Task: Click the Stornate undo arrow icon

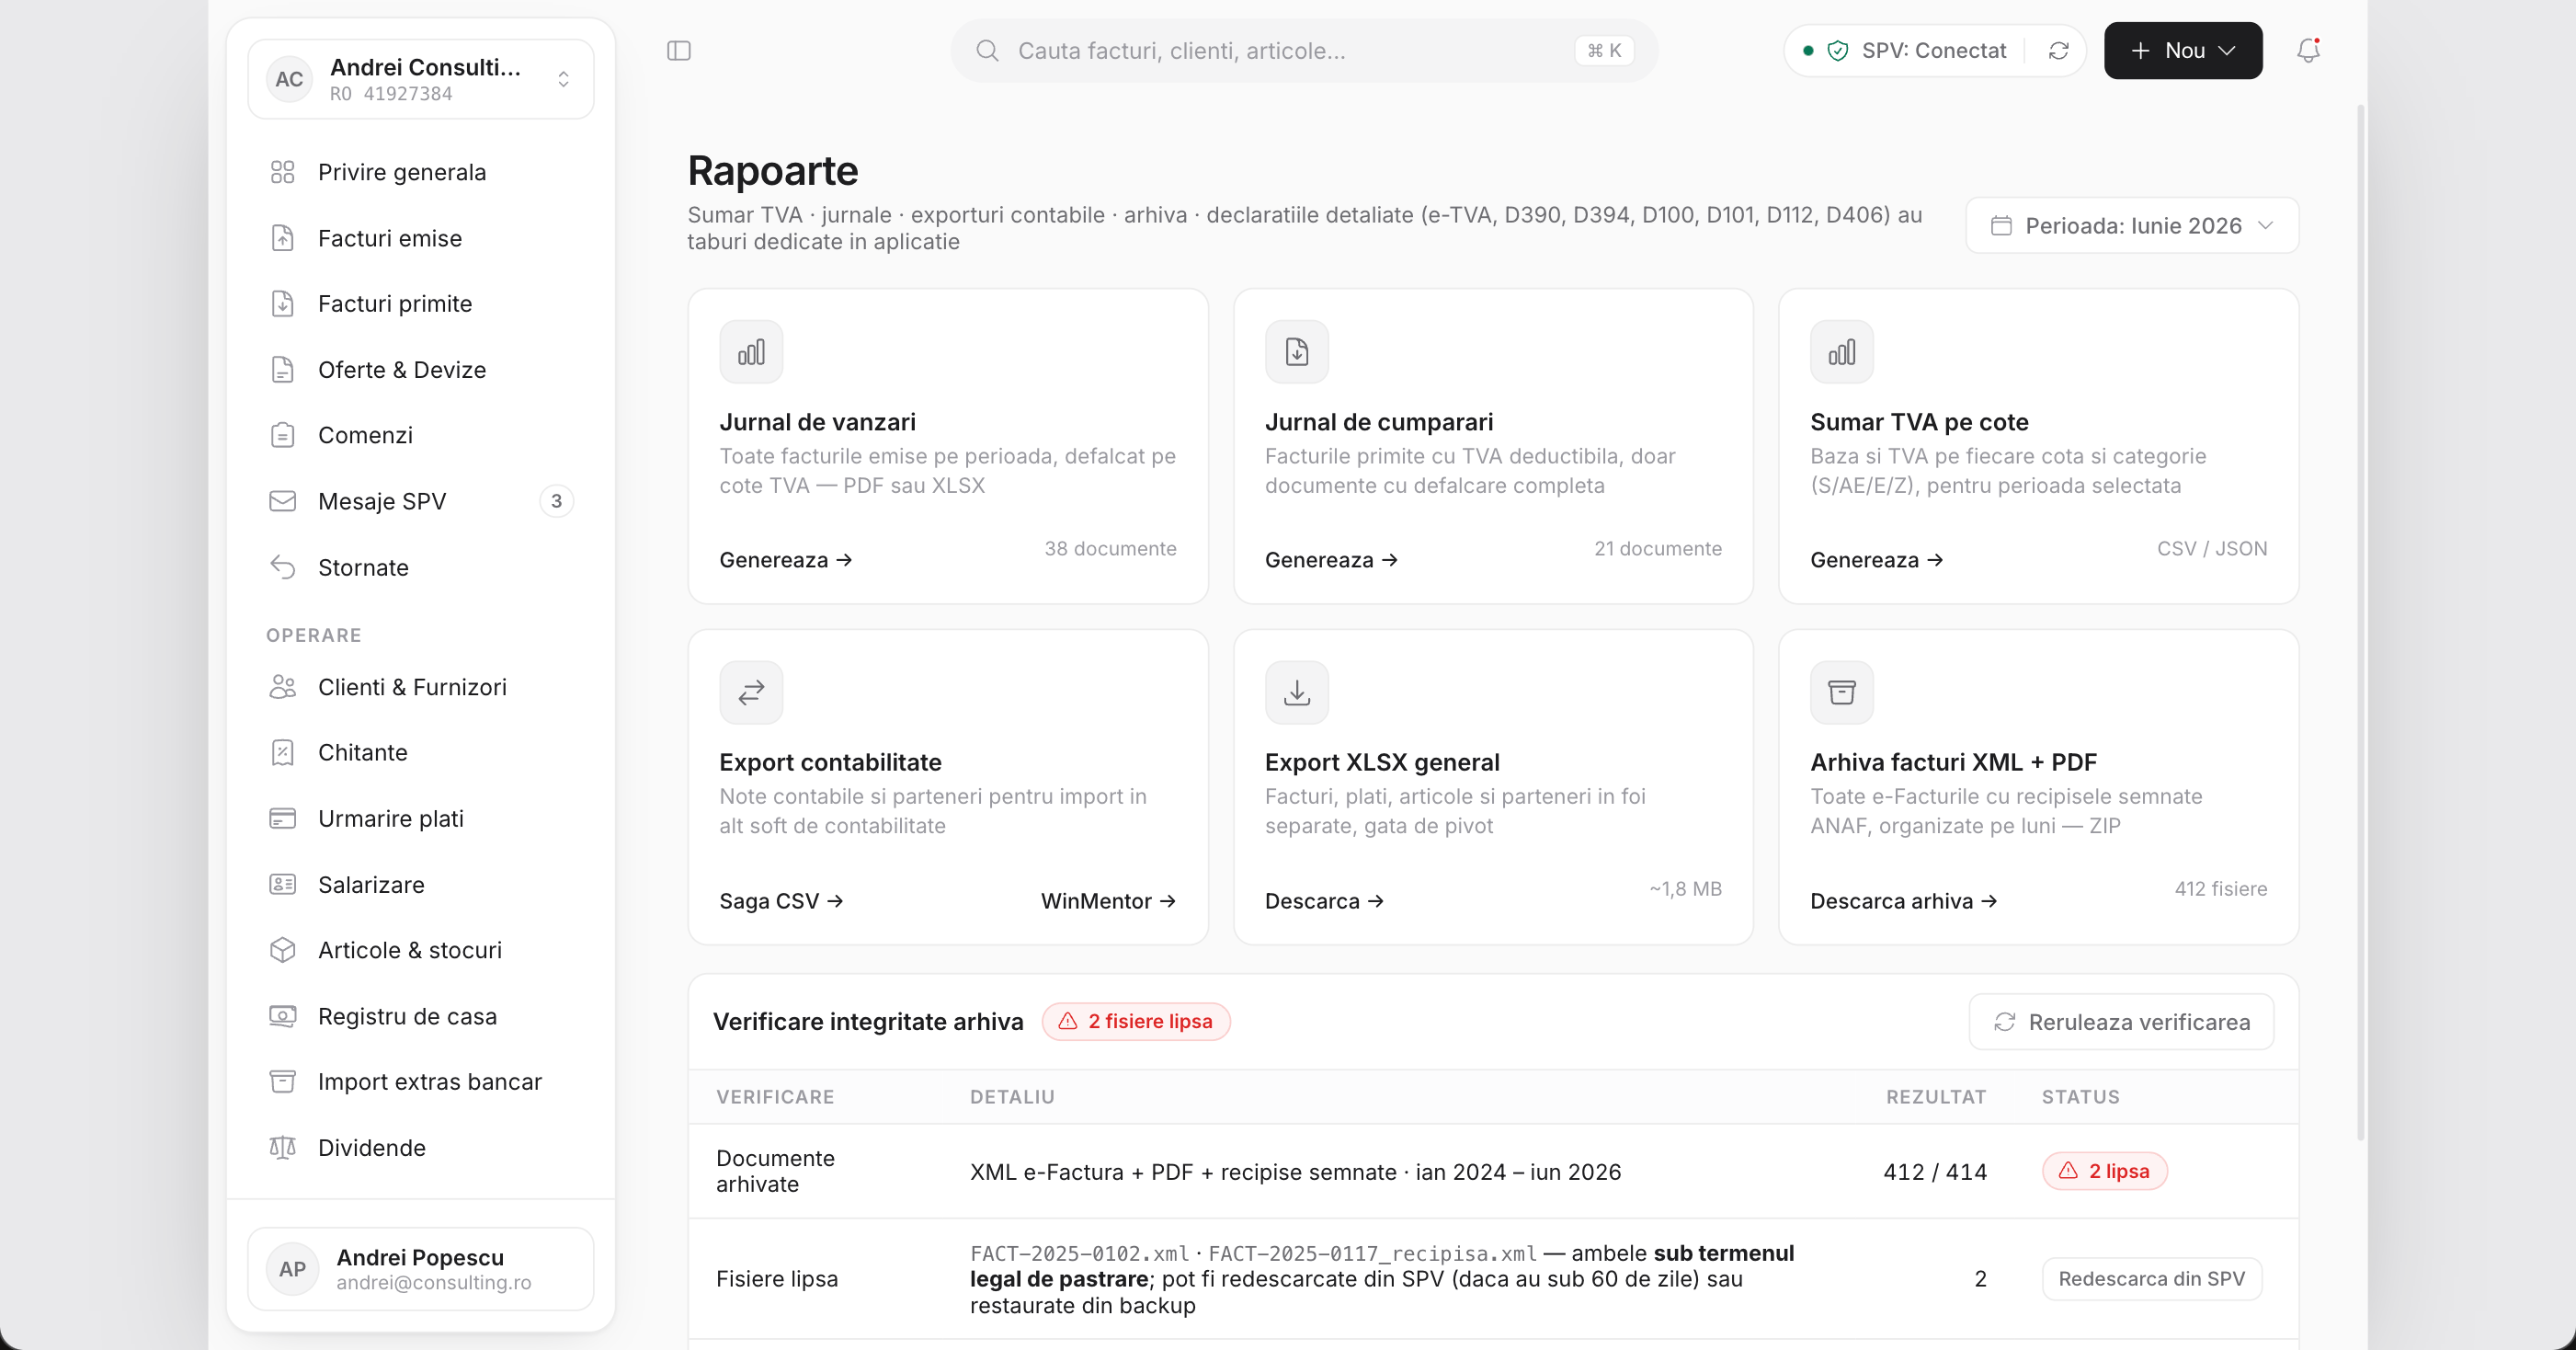Action: point(283,567)
